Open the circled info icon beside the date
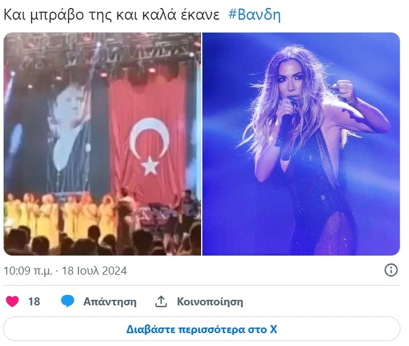 [391, 270]
